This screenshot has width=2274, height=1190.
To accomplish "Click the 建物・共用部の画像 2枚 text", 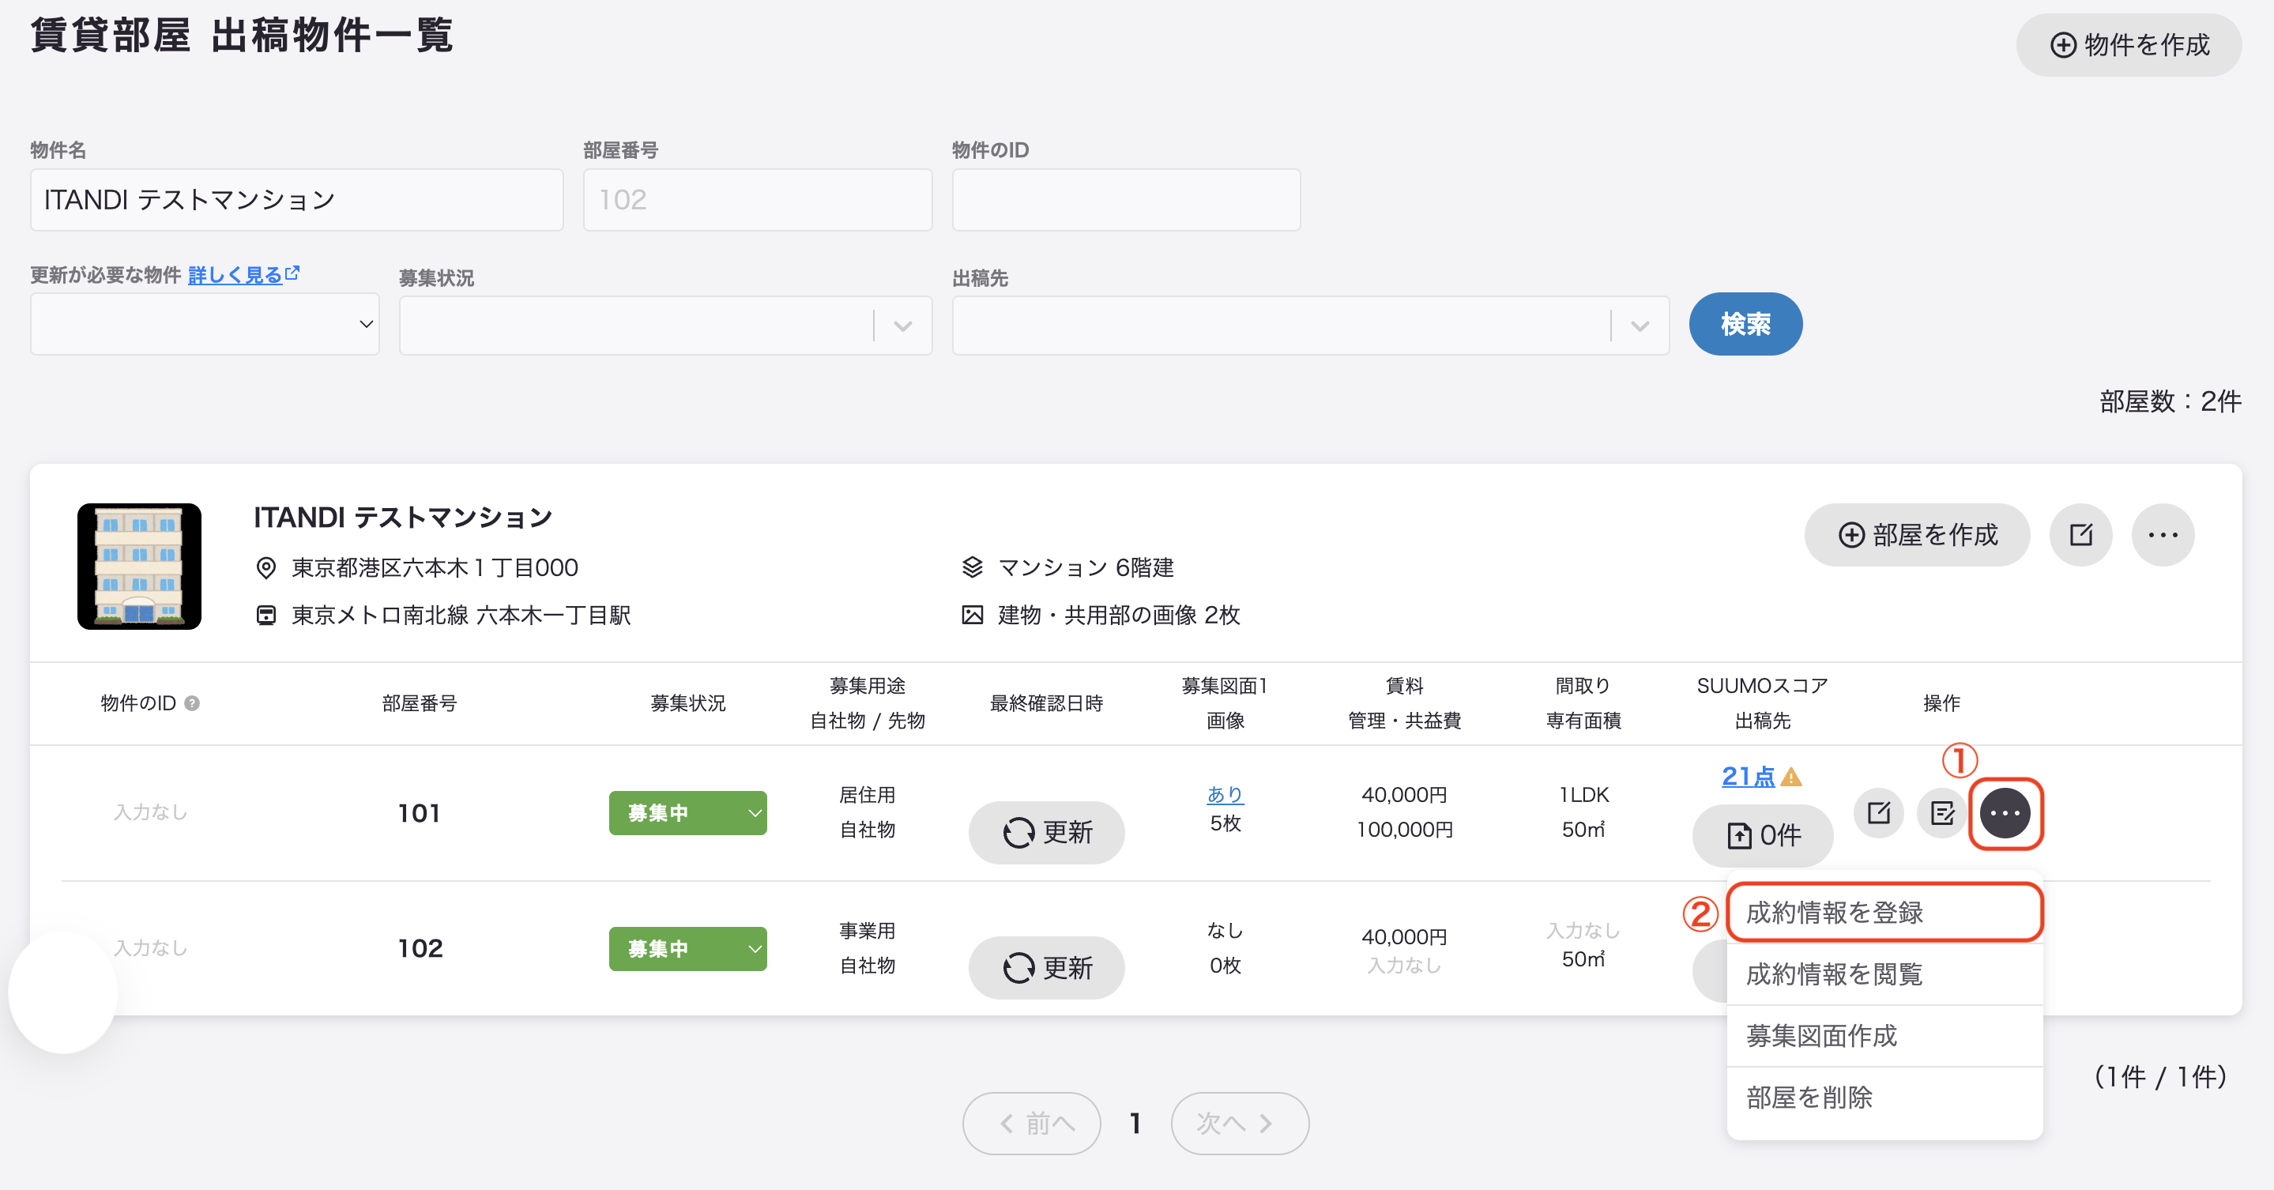I will (1119, 616).
